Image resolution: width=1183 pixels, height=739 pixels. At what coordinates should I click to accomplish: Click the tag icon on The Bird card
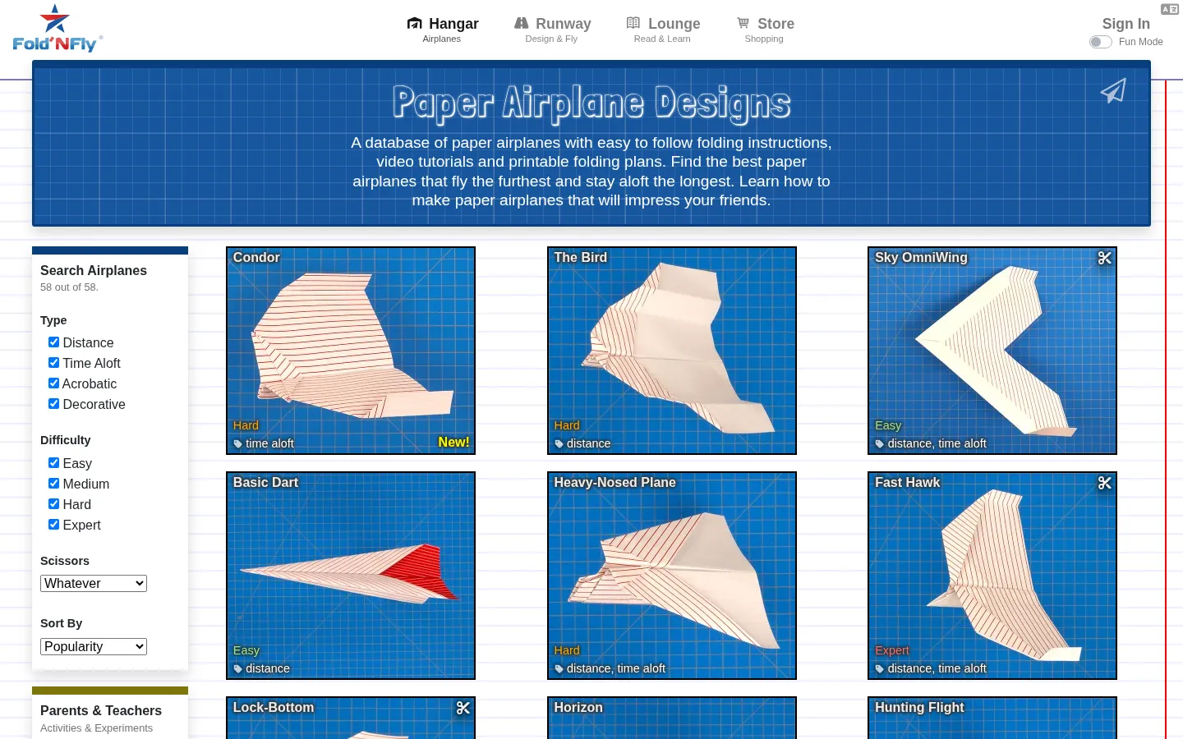click(x=559, y=444)
